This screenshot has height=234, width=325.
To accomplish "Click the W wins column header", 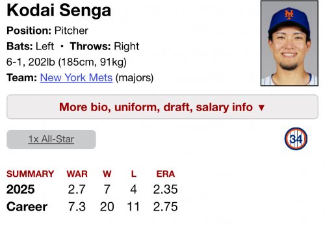I will pyautogui.click(x=107, y=174).
